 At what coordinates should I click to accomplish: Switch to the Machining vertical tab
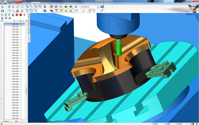point(29,31)
